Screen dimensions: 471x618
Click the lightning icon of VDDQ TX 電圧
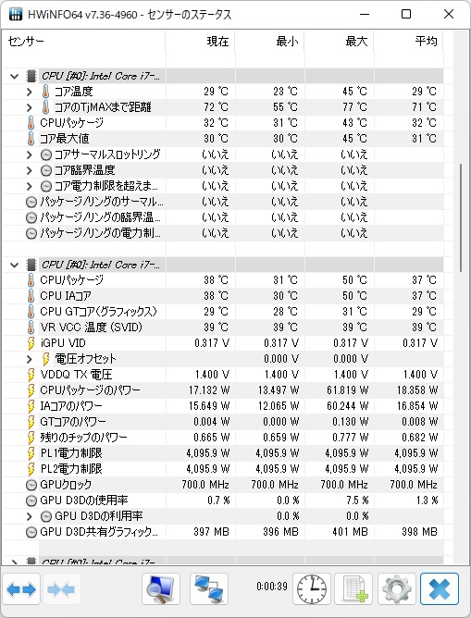click(31, 375)
